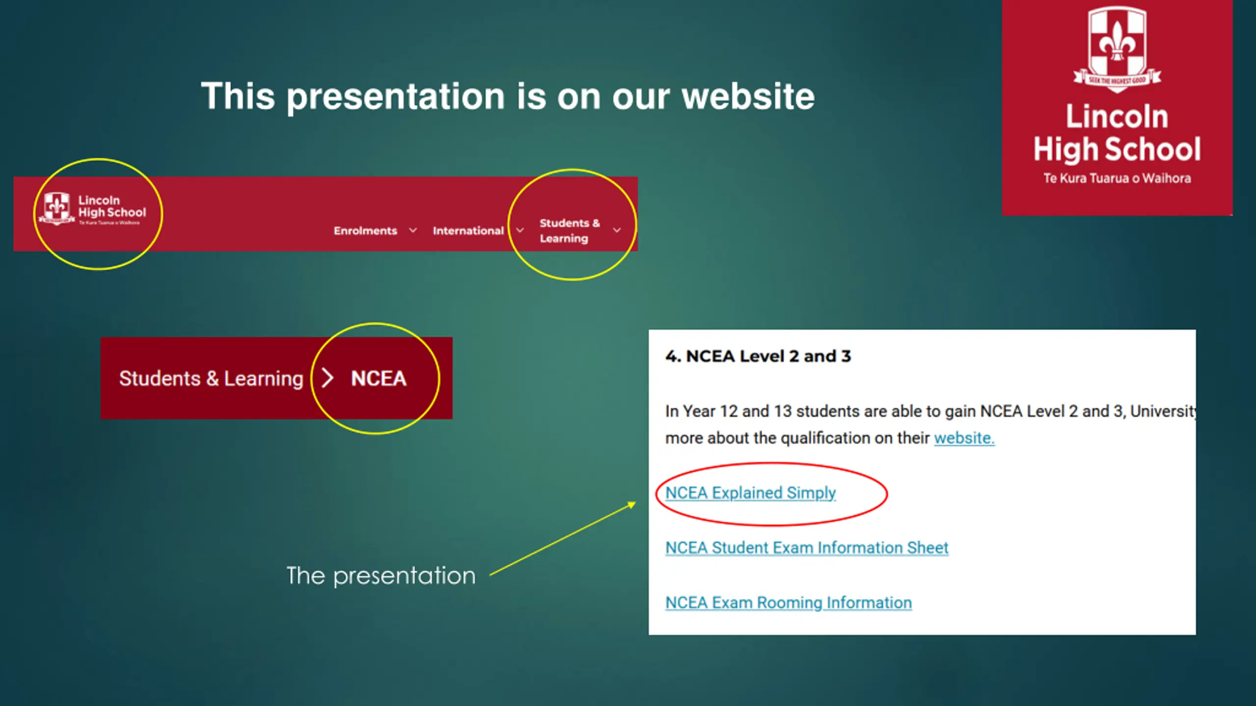Image resolution: width=1256 pixels, height=706 pixels.
Task: Open the Enrolments menu item
Action: tap(366, 231)
